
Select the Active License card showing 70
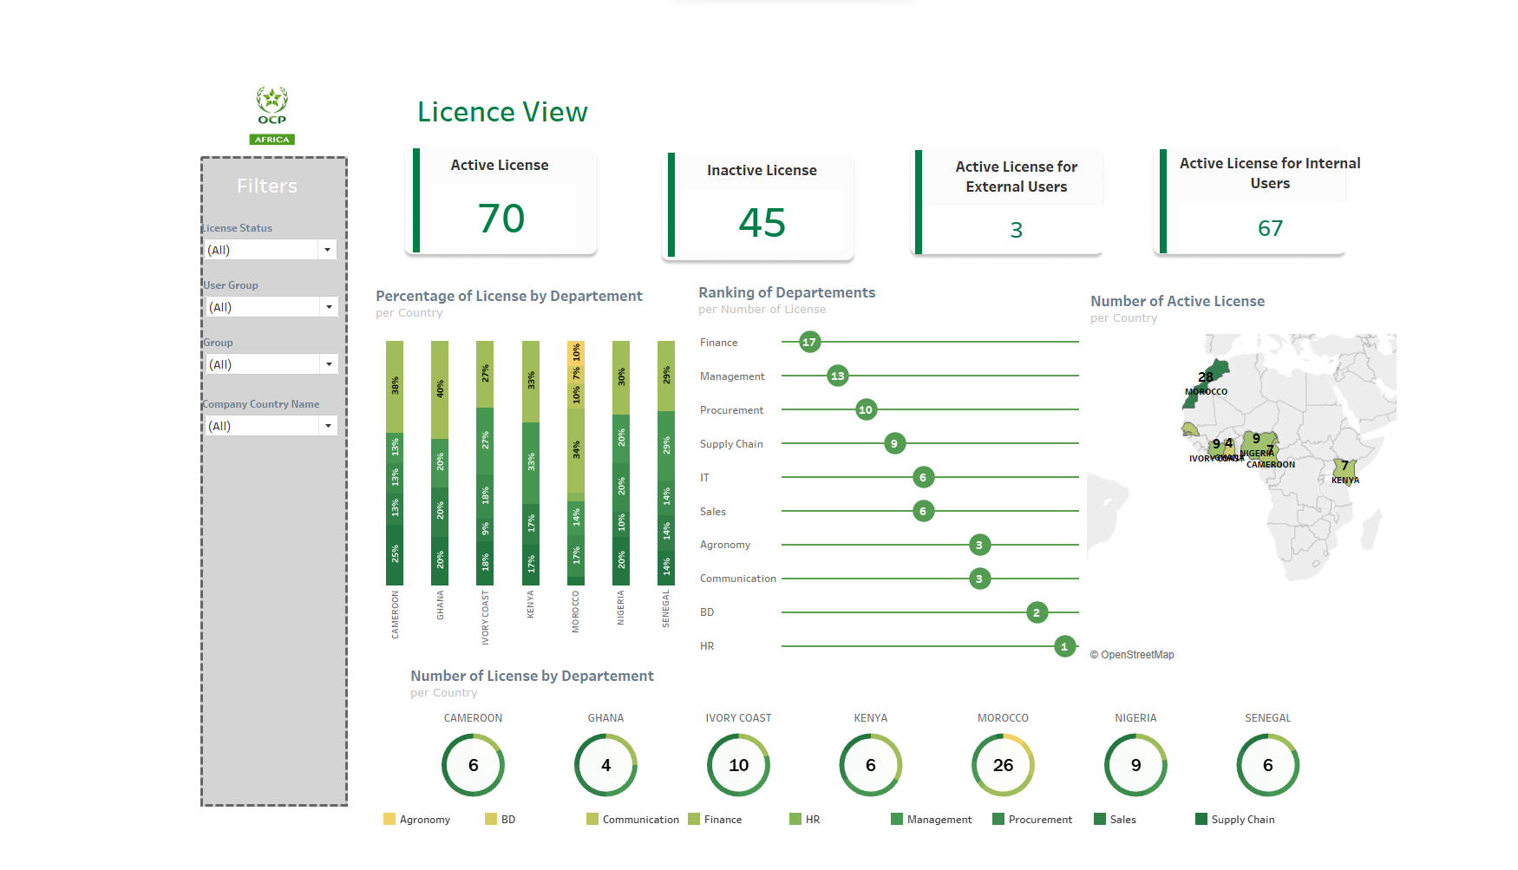[501, 201]
